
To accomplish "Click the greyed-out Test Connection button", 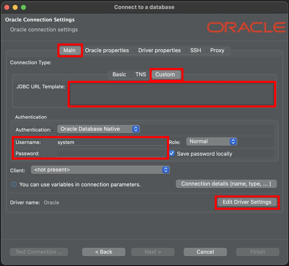I will [x=39, y=252].
